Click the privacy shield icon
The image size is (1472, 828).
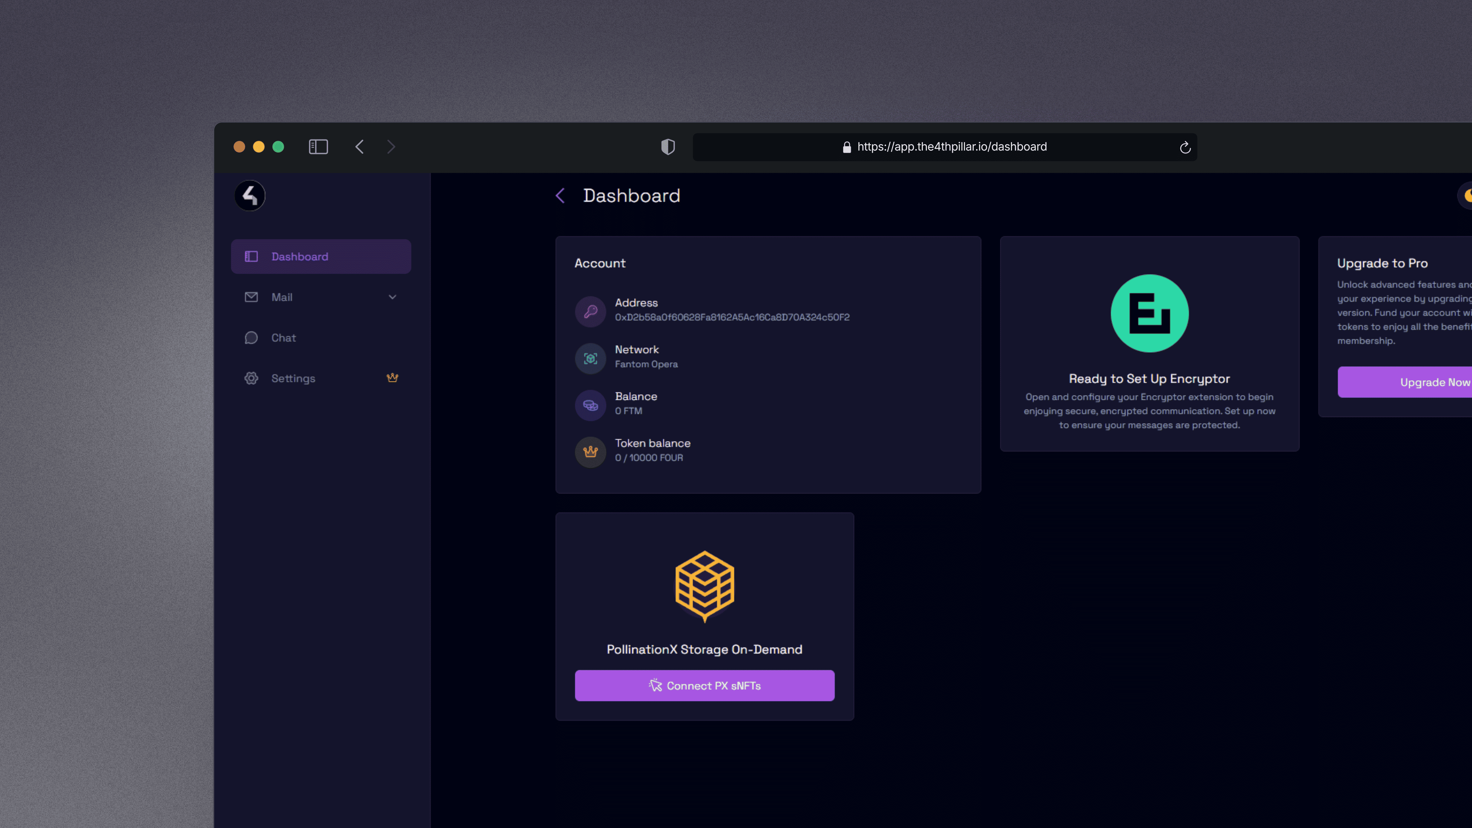pyautogui.click(x=668, y=147)
